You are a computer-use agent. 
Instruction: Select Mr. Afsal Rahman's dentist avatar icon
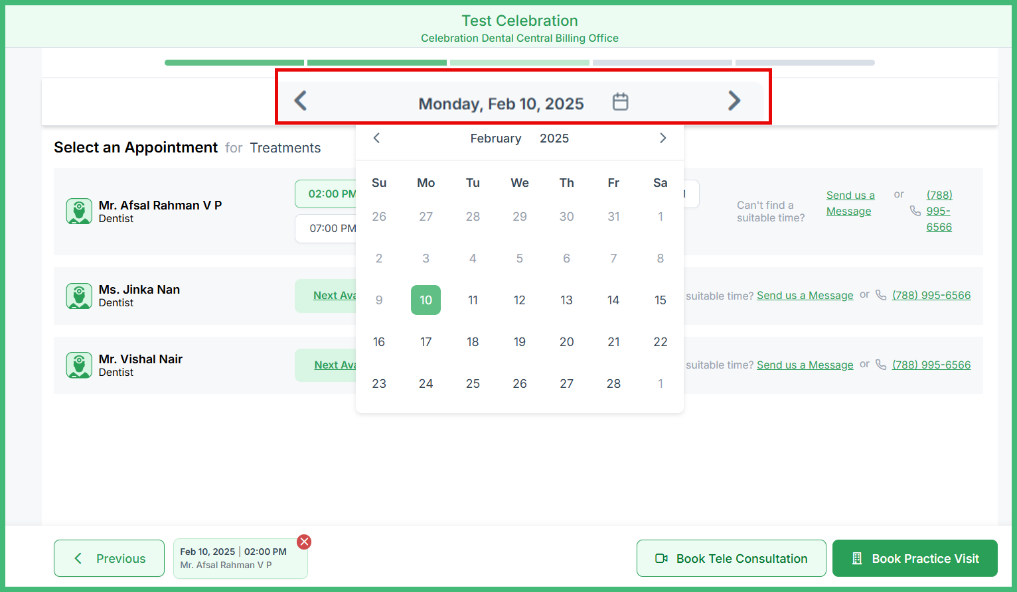(79, 211)
